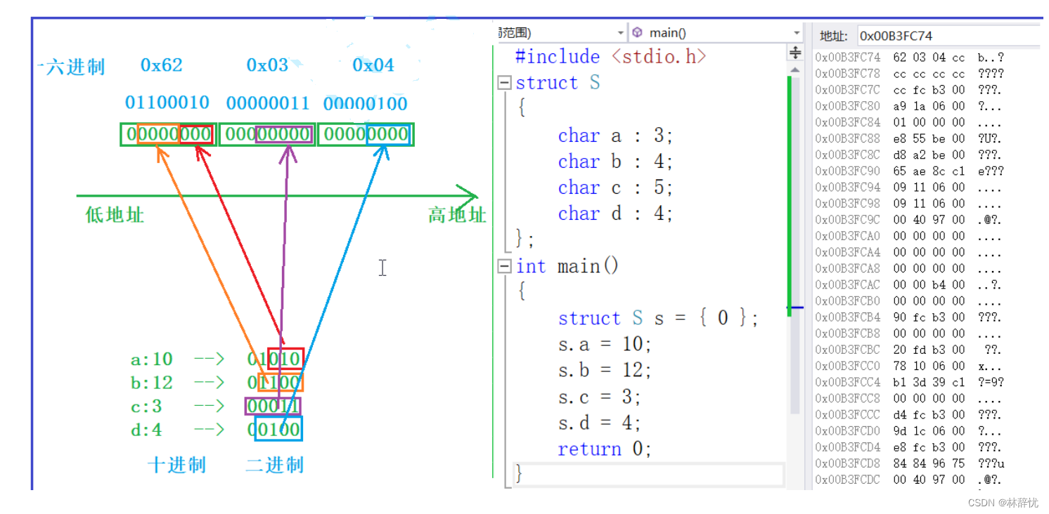Click memory row 0x00B3FCB4
This screenshot has width=1049, height=514.
(909, 317)
